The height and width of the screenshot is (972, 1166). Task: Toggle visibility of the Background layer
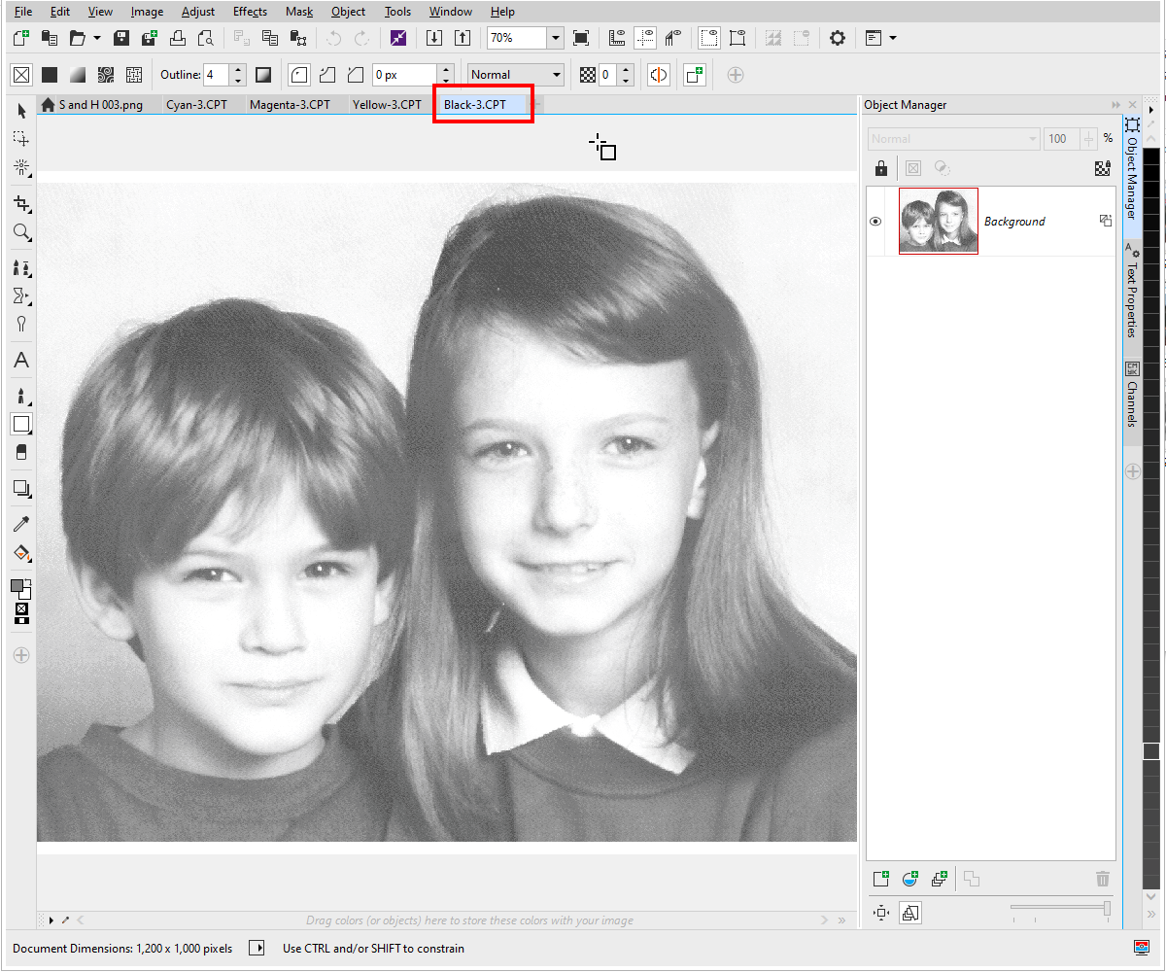[x=875, y=221]
